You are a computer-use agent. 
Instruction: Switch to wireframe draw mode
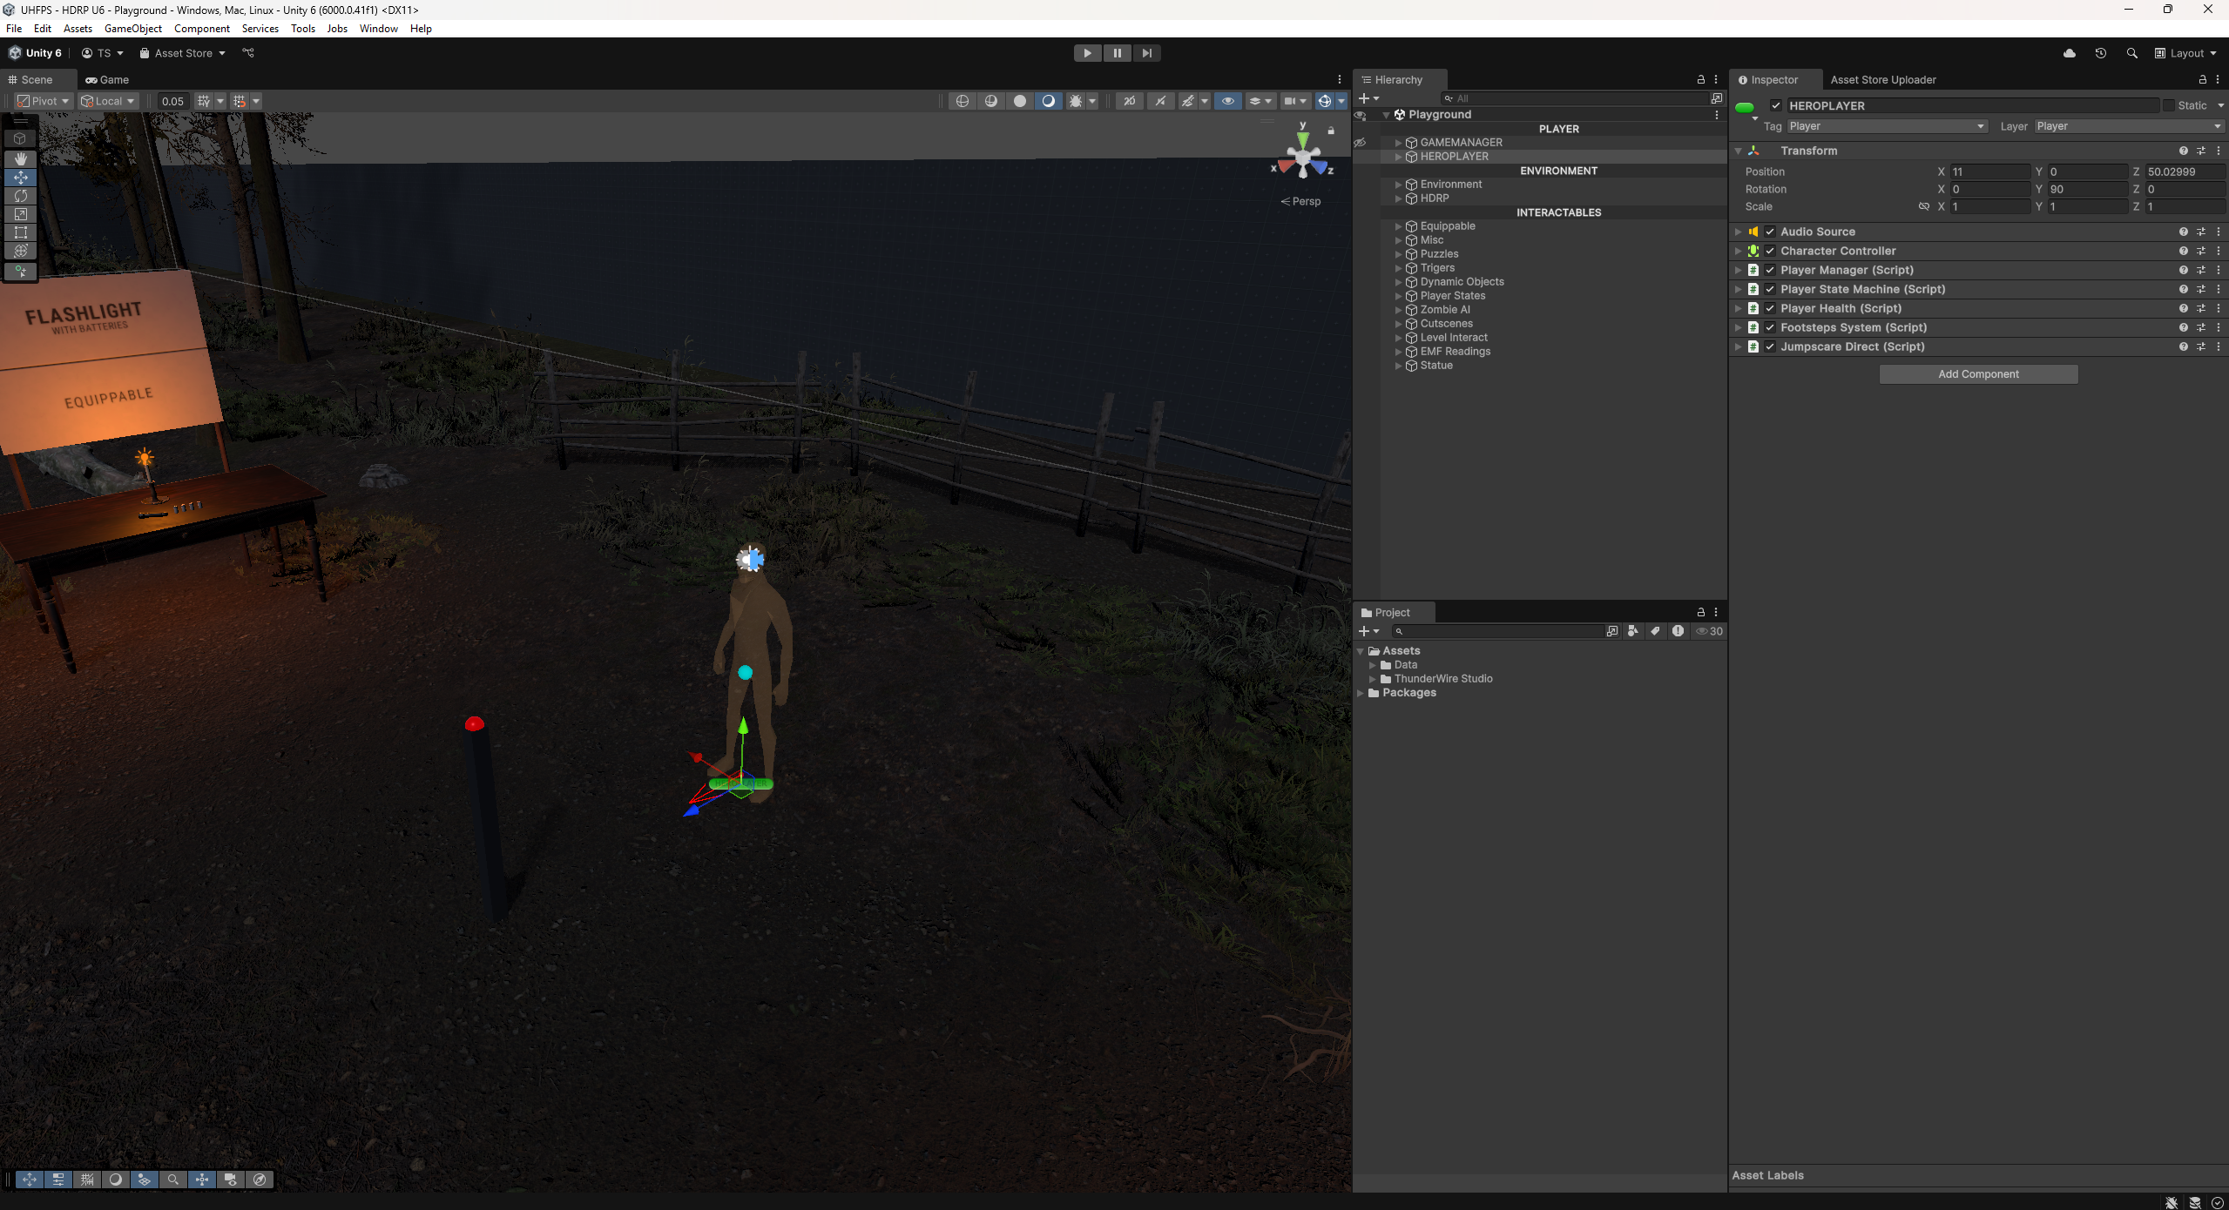tap(962, 101)
